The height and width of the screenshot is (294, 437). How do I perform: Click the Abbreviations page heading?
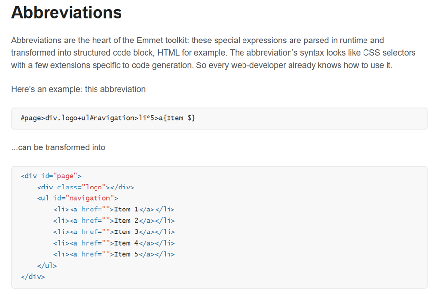[x=66, y=13]
